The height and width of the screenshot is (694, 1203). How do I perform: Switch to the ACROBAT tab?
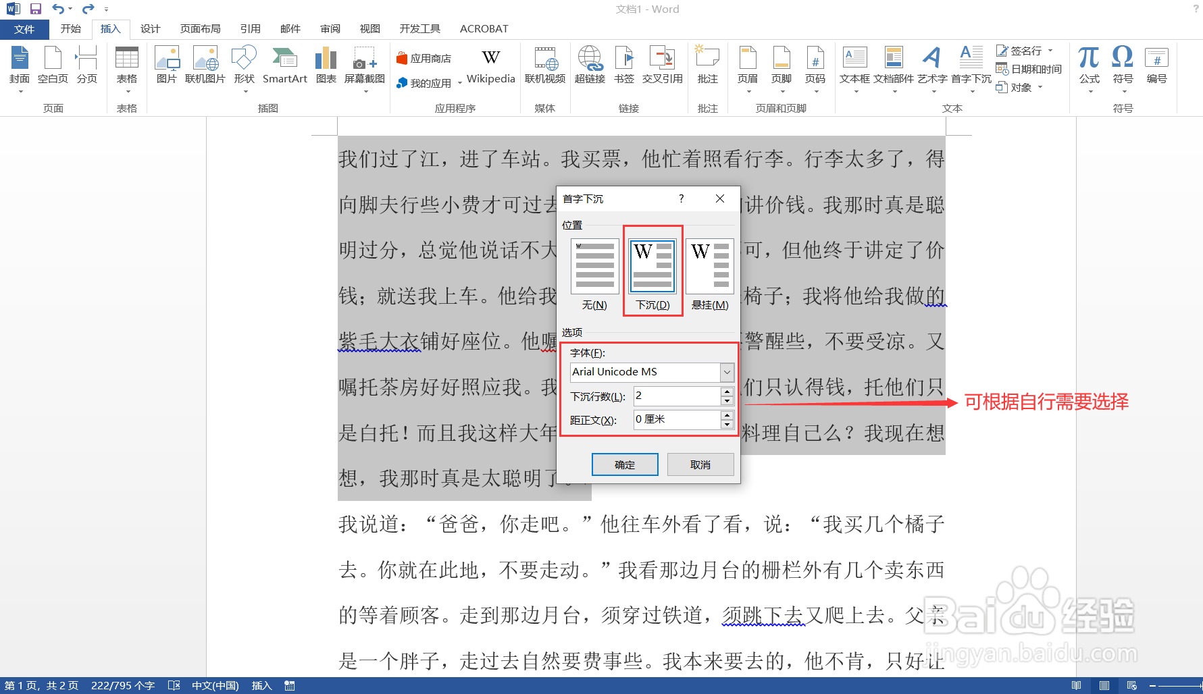[484, 28]
